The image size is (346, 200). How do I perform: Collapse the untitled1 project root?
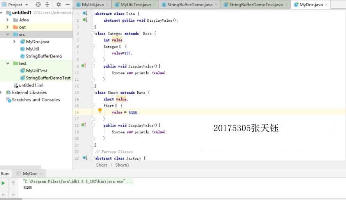(1, 12)
